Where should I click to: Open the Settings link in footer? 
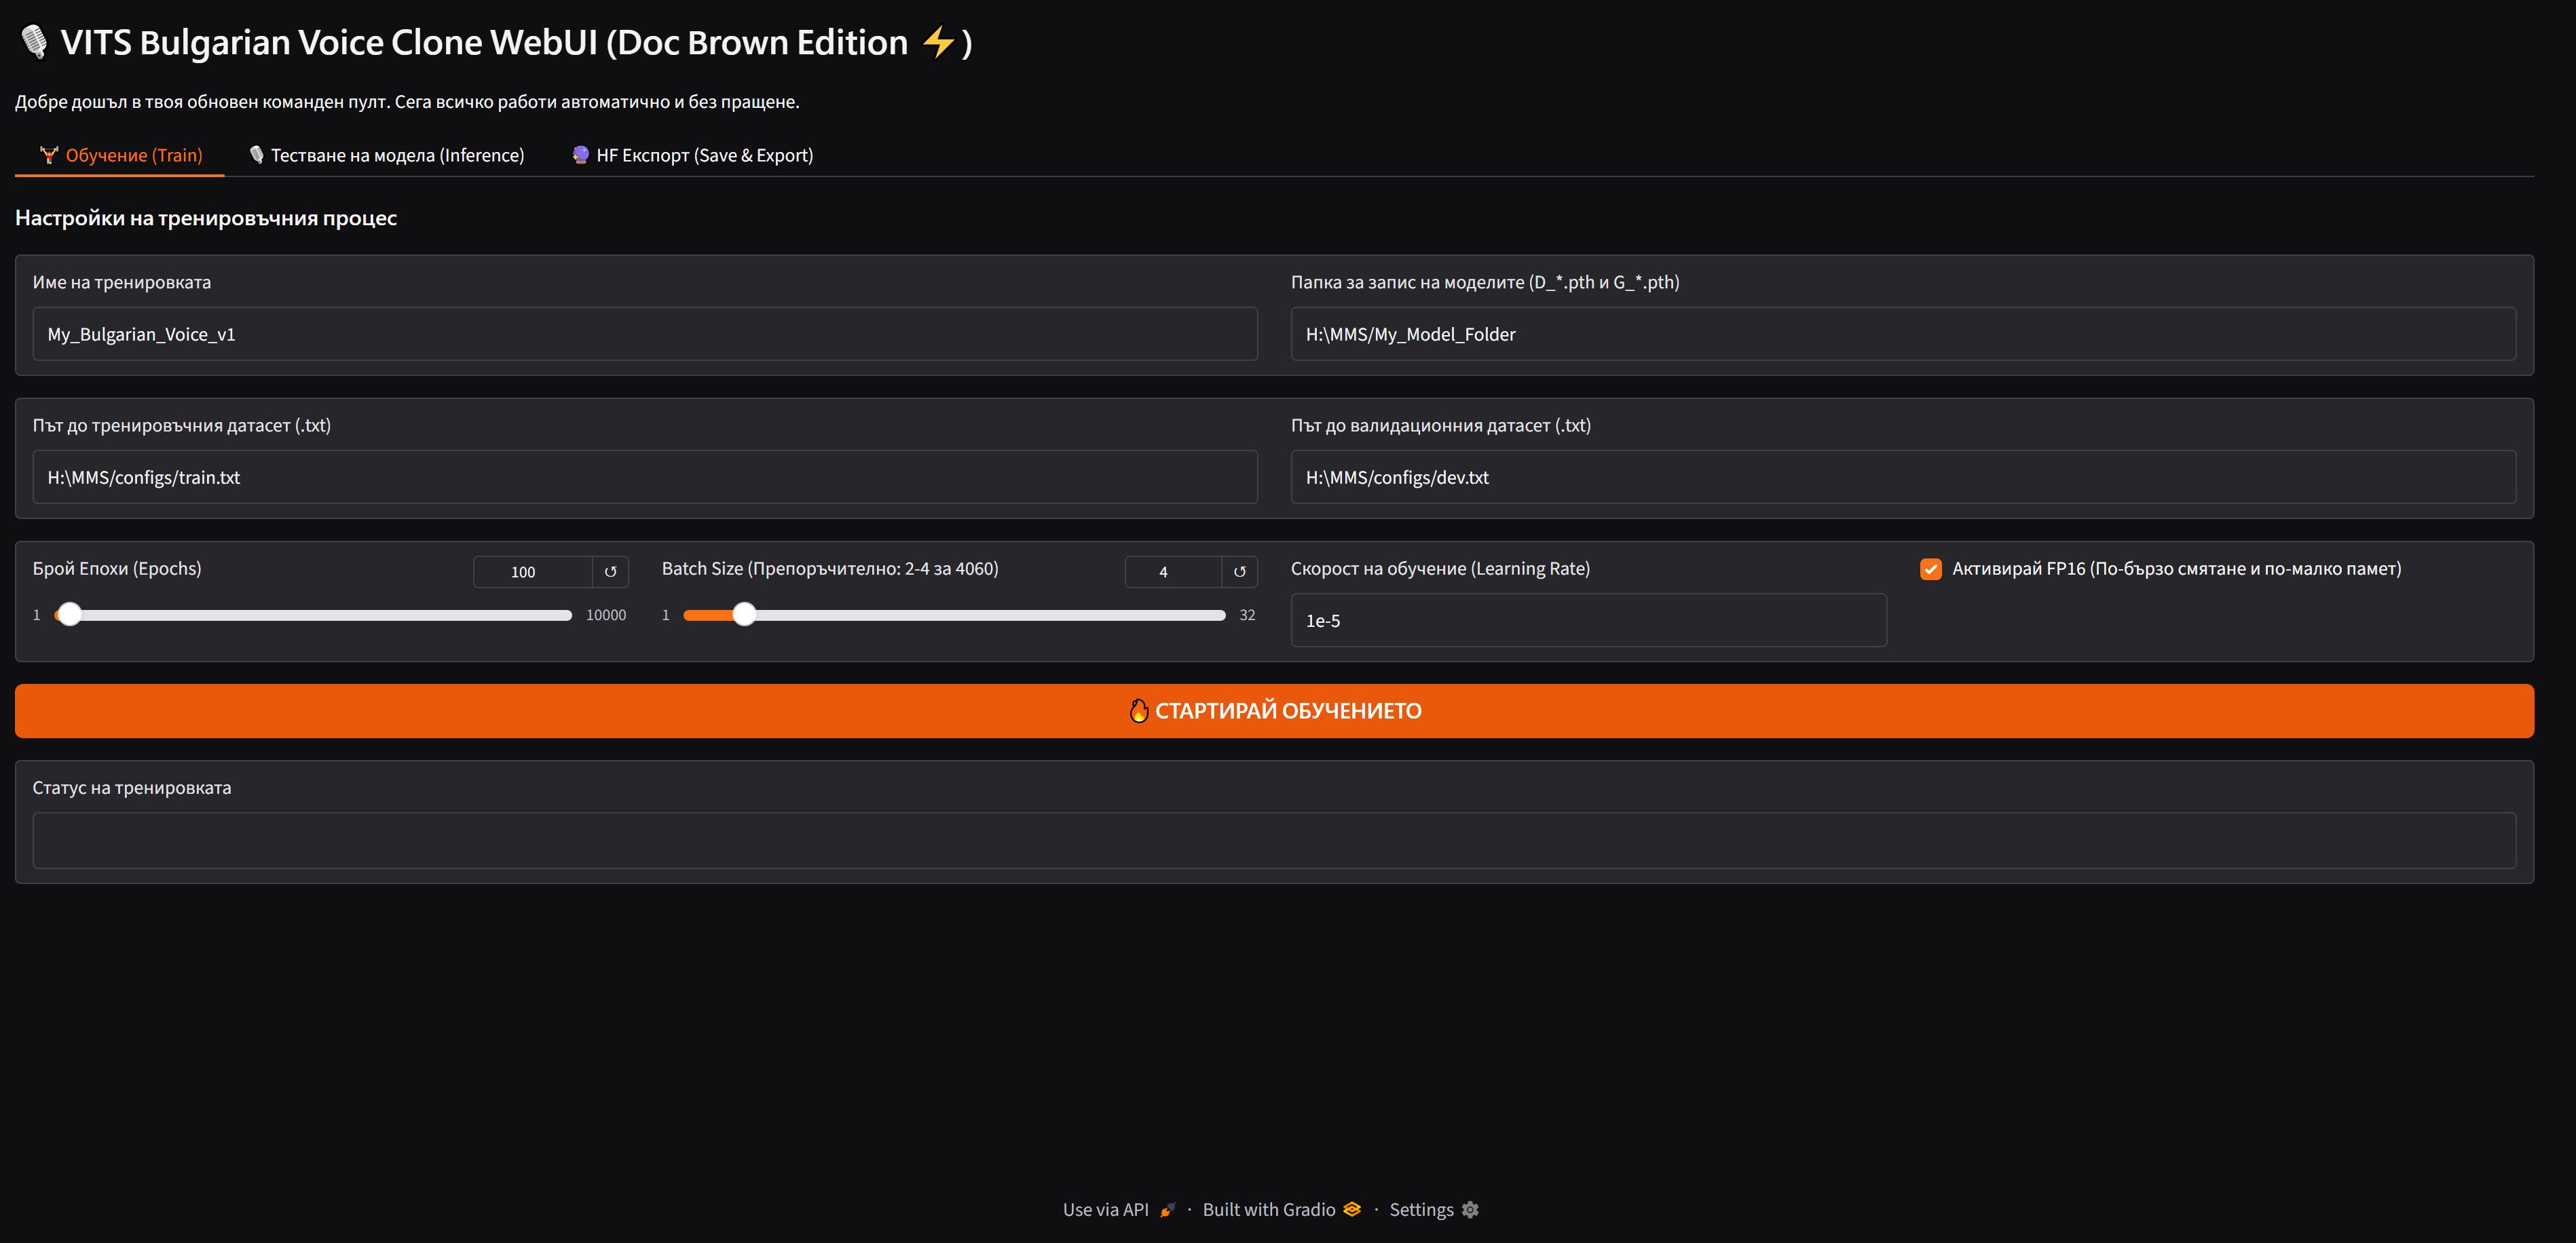[1434, 1210]
